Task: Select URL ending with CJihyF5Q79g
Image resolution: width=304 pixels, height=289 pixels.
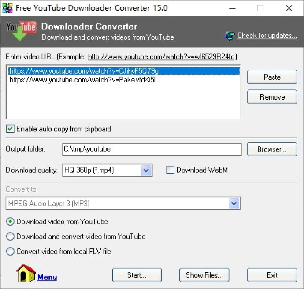Action: click(x=124, y=71)
